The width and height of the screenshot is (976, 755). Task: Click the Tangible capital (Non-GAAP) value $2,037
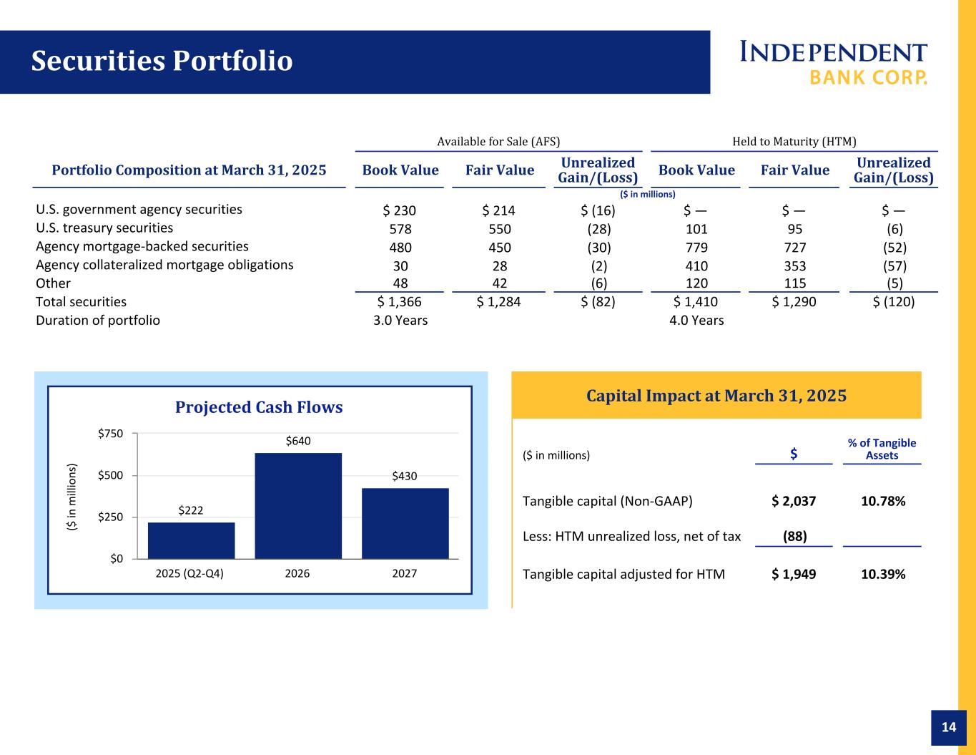[x=794, y=501]
